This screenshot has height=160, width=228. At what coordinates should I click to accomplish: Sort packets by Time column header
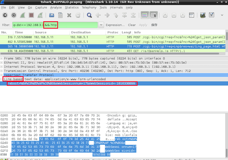(23, 32)
